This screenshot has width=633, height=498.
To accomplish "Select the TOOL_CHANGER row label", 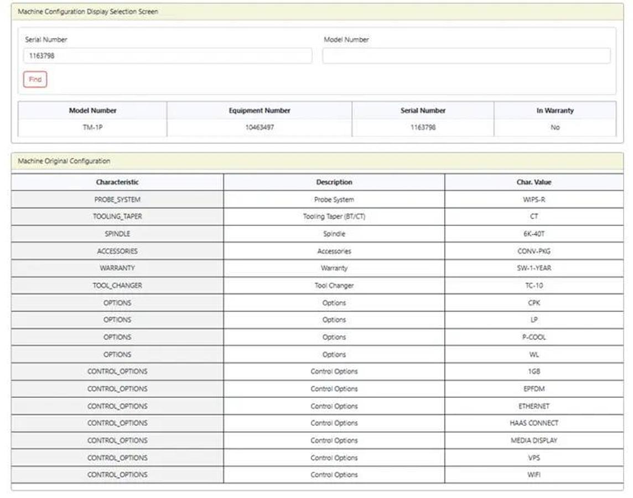I will [117, 286].
